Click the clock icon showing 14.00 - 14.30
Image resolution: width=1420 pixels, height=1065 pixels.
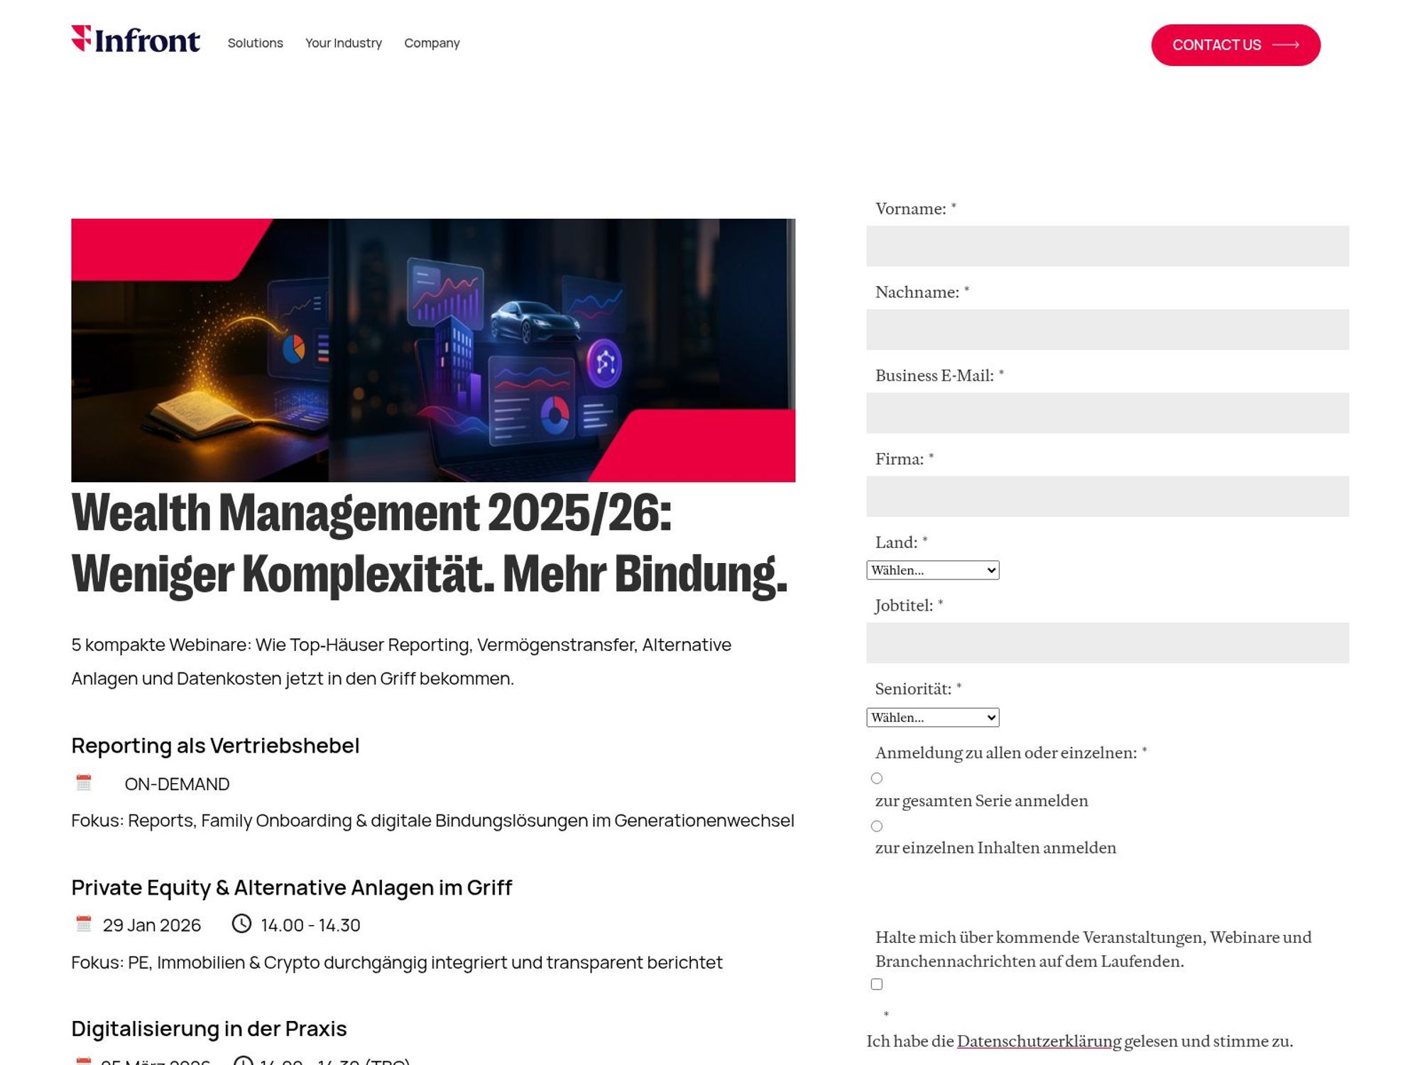(241, 924)
